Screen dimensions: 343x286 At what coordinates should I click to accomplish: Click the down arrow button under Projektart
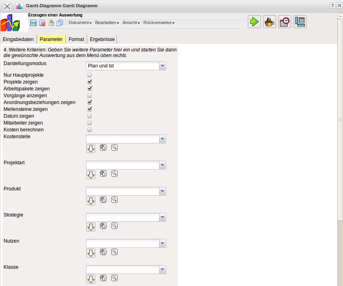pos(91,175)
